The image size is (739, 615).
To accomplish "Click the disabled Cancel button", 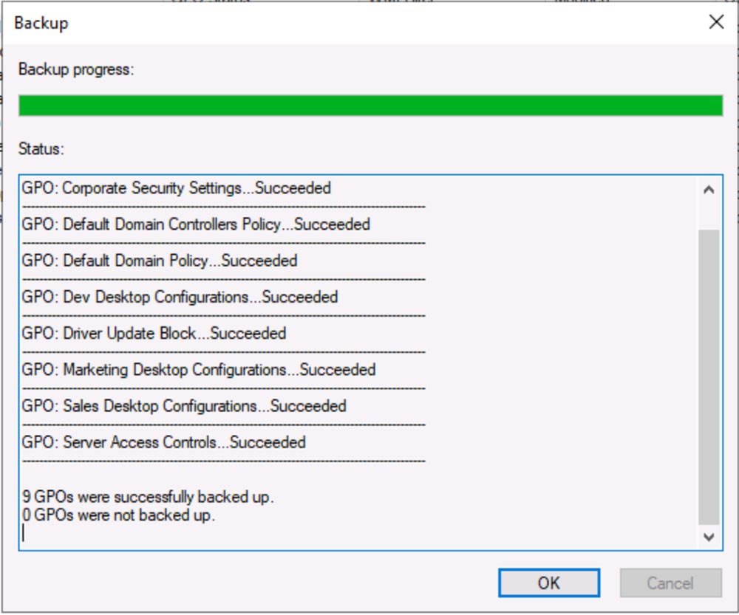I will [670, 583].
